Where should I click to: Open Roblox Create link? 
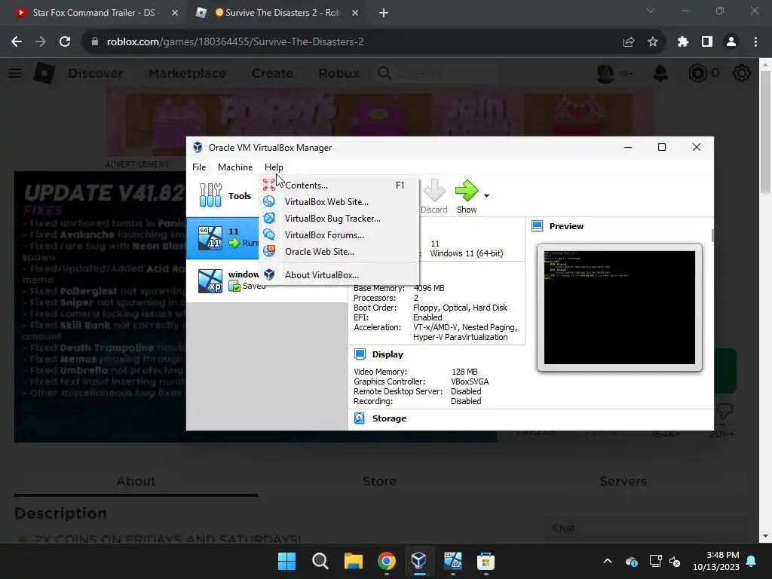click(272, 73)
